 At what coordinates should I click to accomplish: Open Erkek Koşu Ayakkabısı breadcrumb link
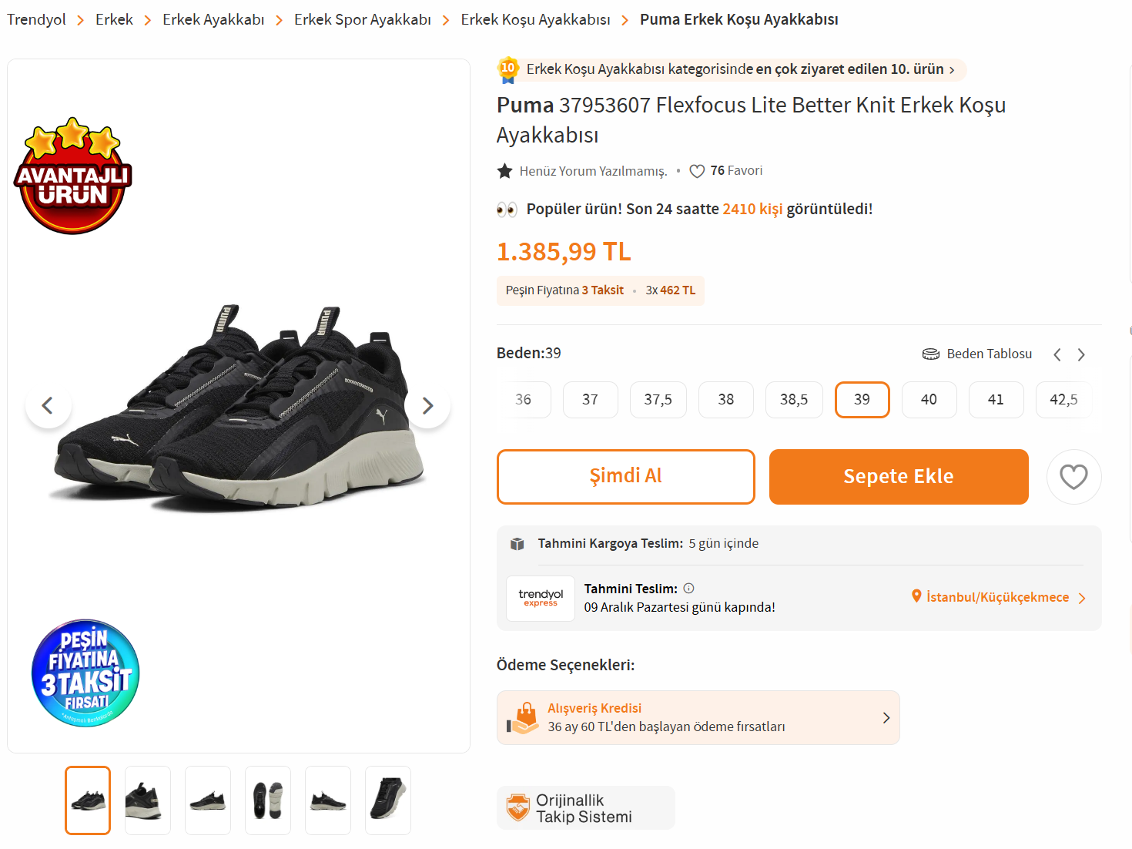535,19
